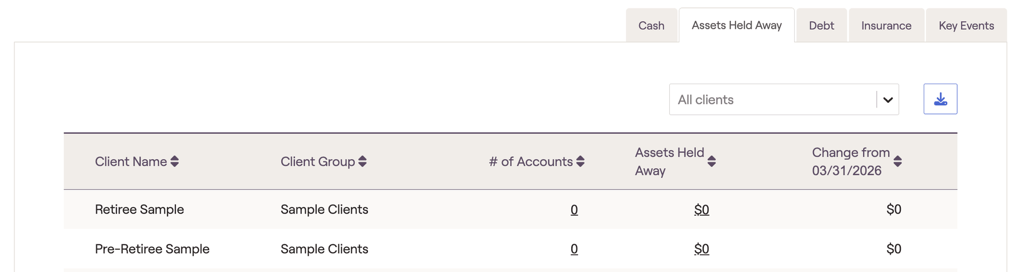Image resolution: width=1024 pixels, height=272 pixels.
Task: Click Retiree Sample $0 assets link
Action: pos(701,210)
